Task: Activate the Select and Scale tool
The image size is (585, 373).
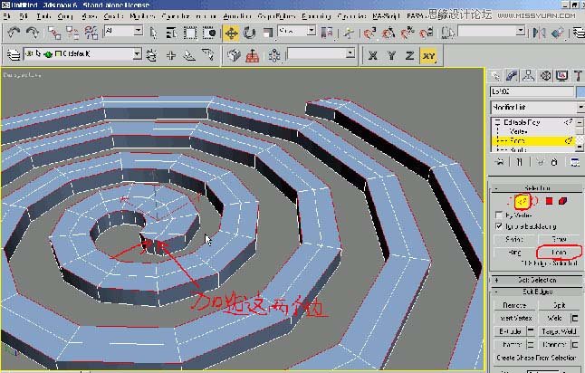Action: pyautogui.click(x=267, y=33)
